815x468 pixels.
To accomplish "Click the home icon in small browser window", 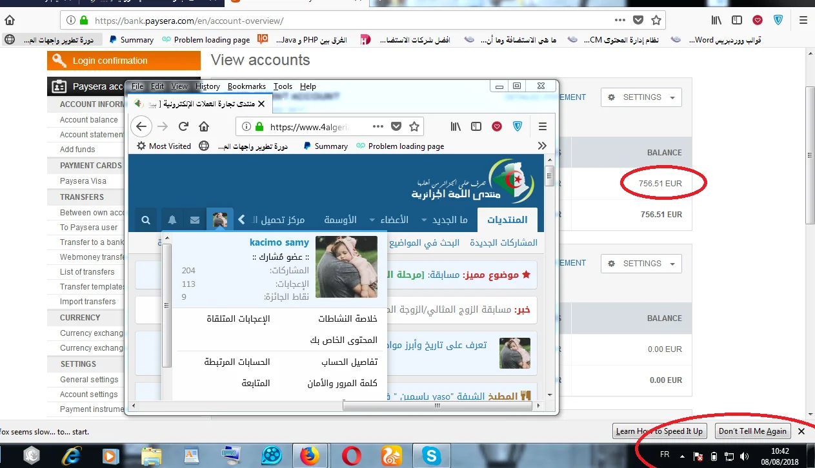I will point(203,126).
